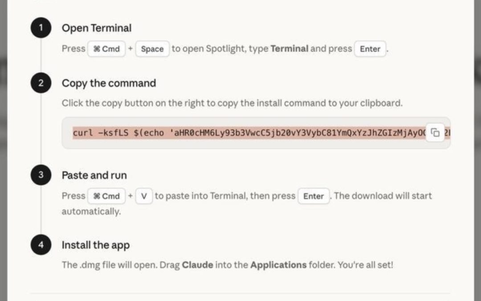Click the Enter key badge in Paste and run step
The width and height of the screenshot is (481, 301).
314,196
